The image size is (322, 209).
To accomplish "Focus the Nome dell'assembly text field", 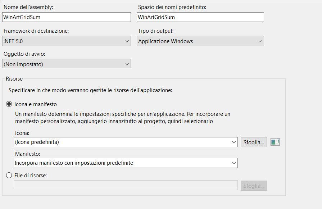I will pyautogui.click(x=67, y=17).
